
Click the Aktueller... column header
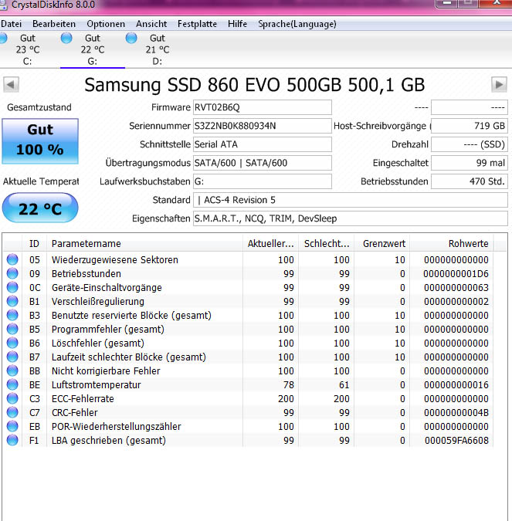(x=270, y=244)
